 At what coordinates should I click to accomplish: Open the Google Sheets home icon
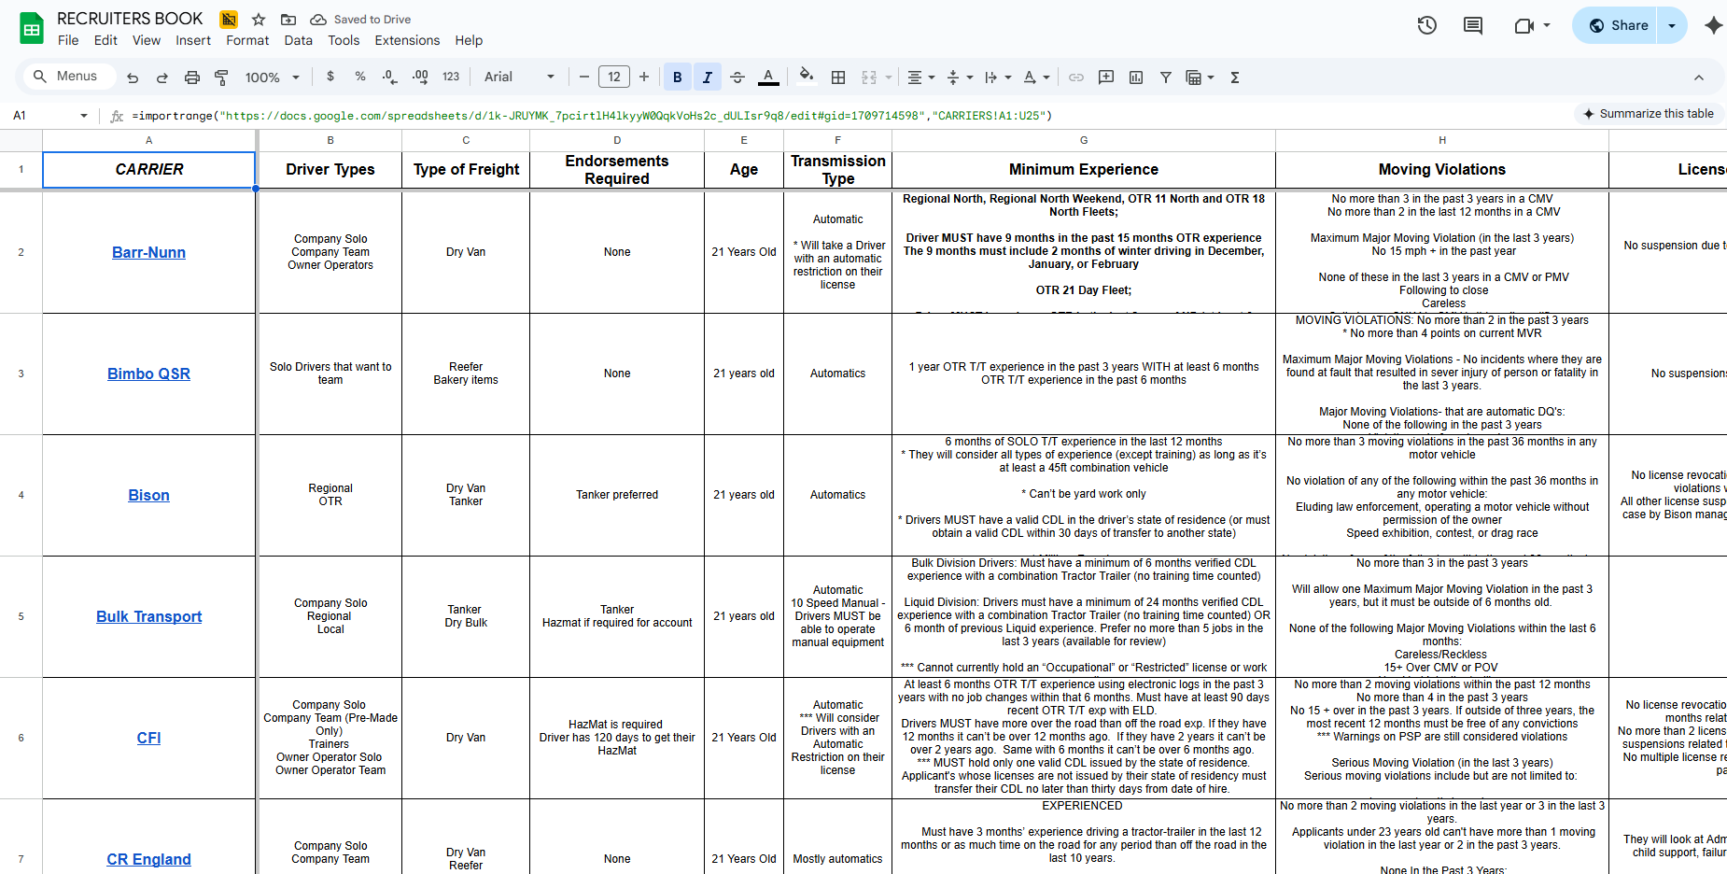[32, 28]
